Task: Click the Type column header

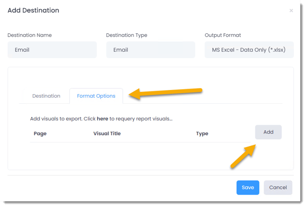Action: pyautogui.click(x=202, y=133)
